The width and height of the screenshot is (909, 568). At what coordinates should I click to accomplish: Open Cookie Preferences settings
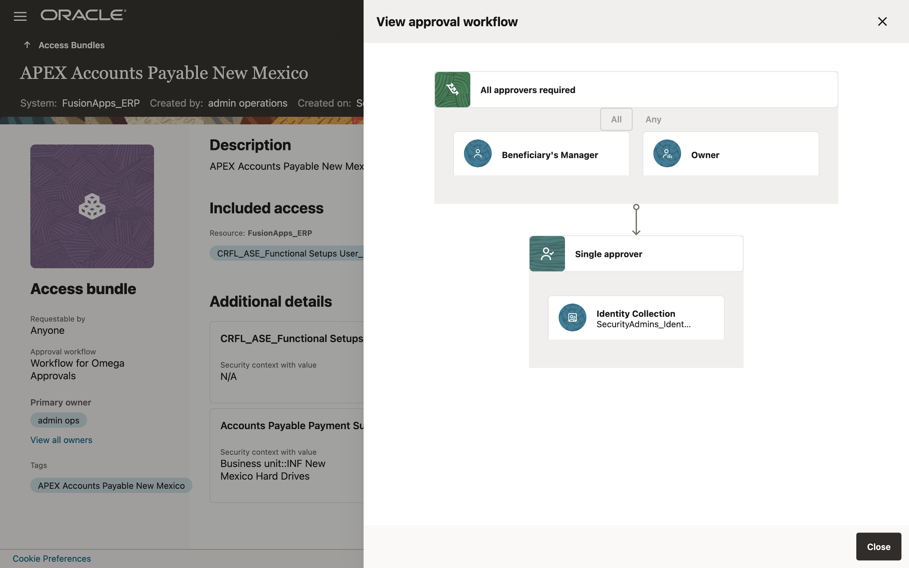tap(52, 558)
